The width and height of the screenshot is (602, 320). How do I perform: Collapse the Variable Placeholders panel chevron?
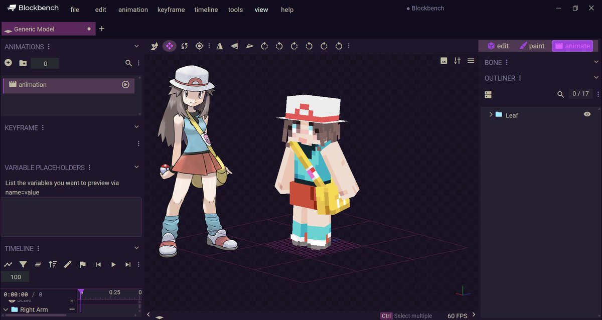(136, 167)
